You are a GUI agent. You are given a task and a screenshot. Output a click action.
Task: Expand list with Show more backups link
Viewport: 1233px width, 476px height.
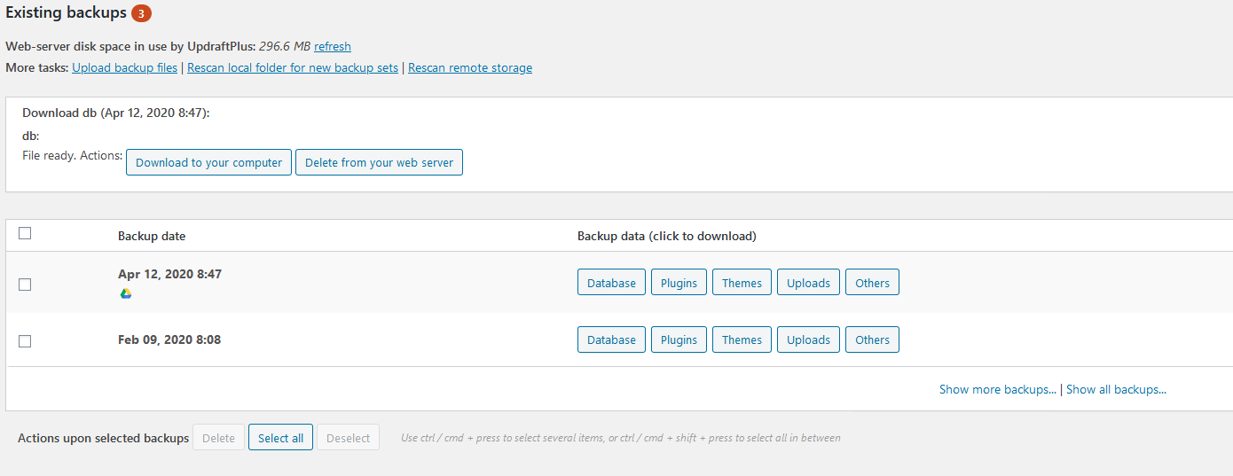998,389
